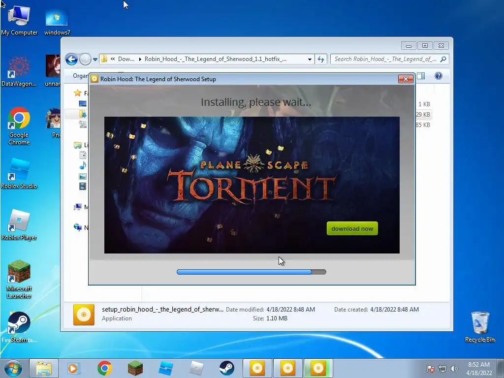
Task: Open Minecraft from the taskbar
Action: point(135,368)
